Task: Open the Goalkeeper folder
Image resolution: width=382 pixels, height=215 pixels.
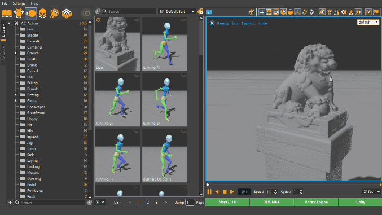Action: [x=36, y=107]
